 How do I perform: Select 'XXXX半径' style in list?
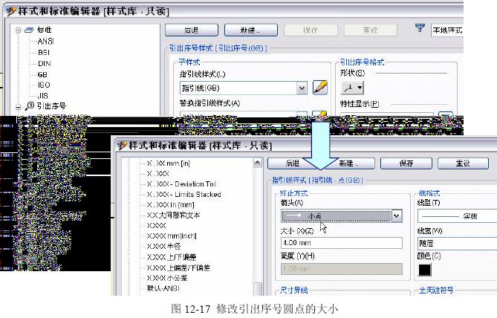pyautogui.click(x=163, y=247)
